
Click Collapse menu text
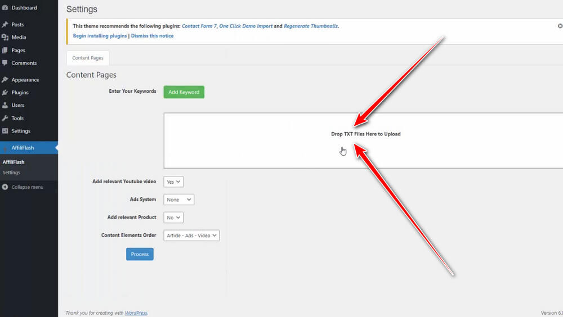[27, 187]
